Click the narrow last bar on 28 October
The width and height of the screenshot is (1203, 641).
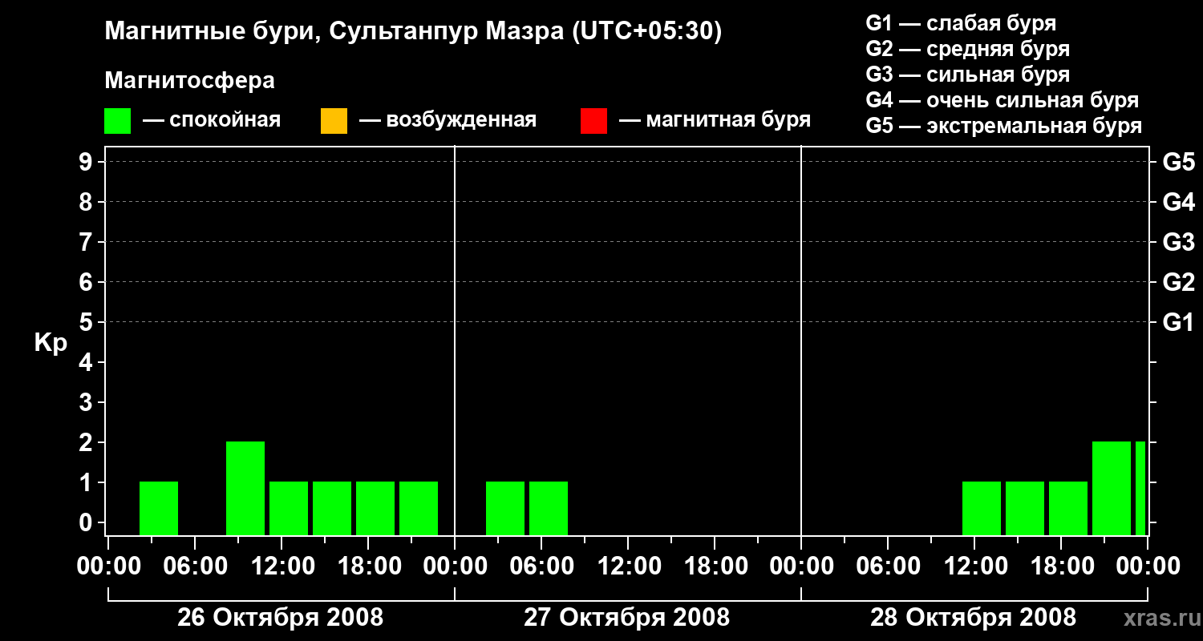pos(1140,488)
